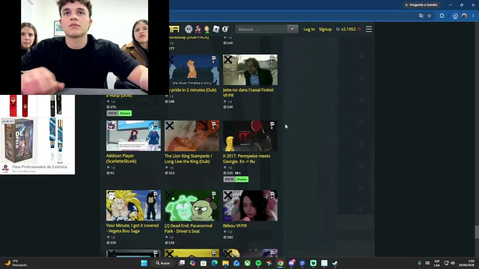Open the Baldi's Basics game icon
The height and width of the screenshot is (269, 479).
(207, 29)
